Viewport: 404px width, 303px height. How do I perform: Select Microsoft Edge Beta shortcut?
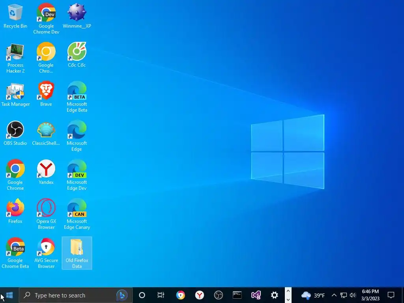point(77,97)
